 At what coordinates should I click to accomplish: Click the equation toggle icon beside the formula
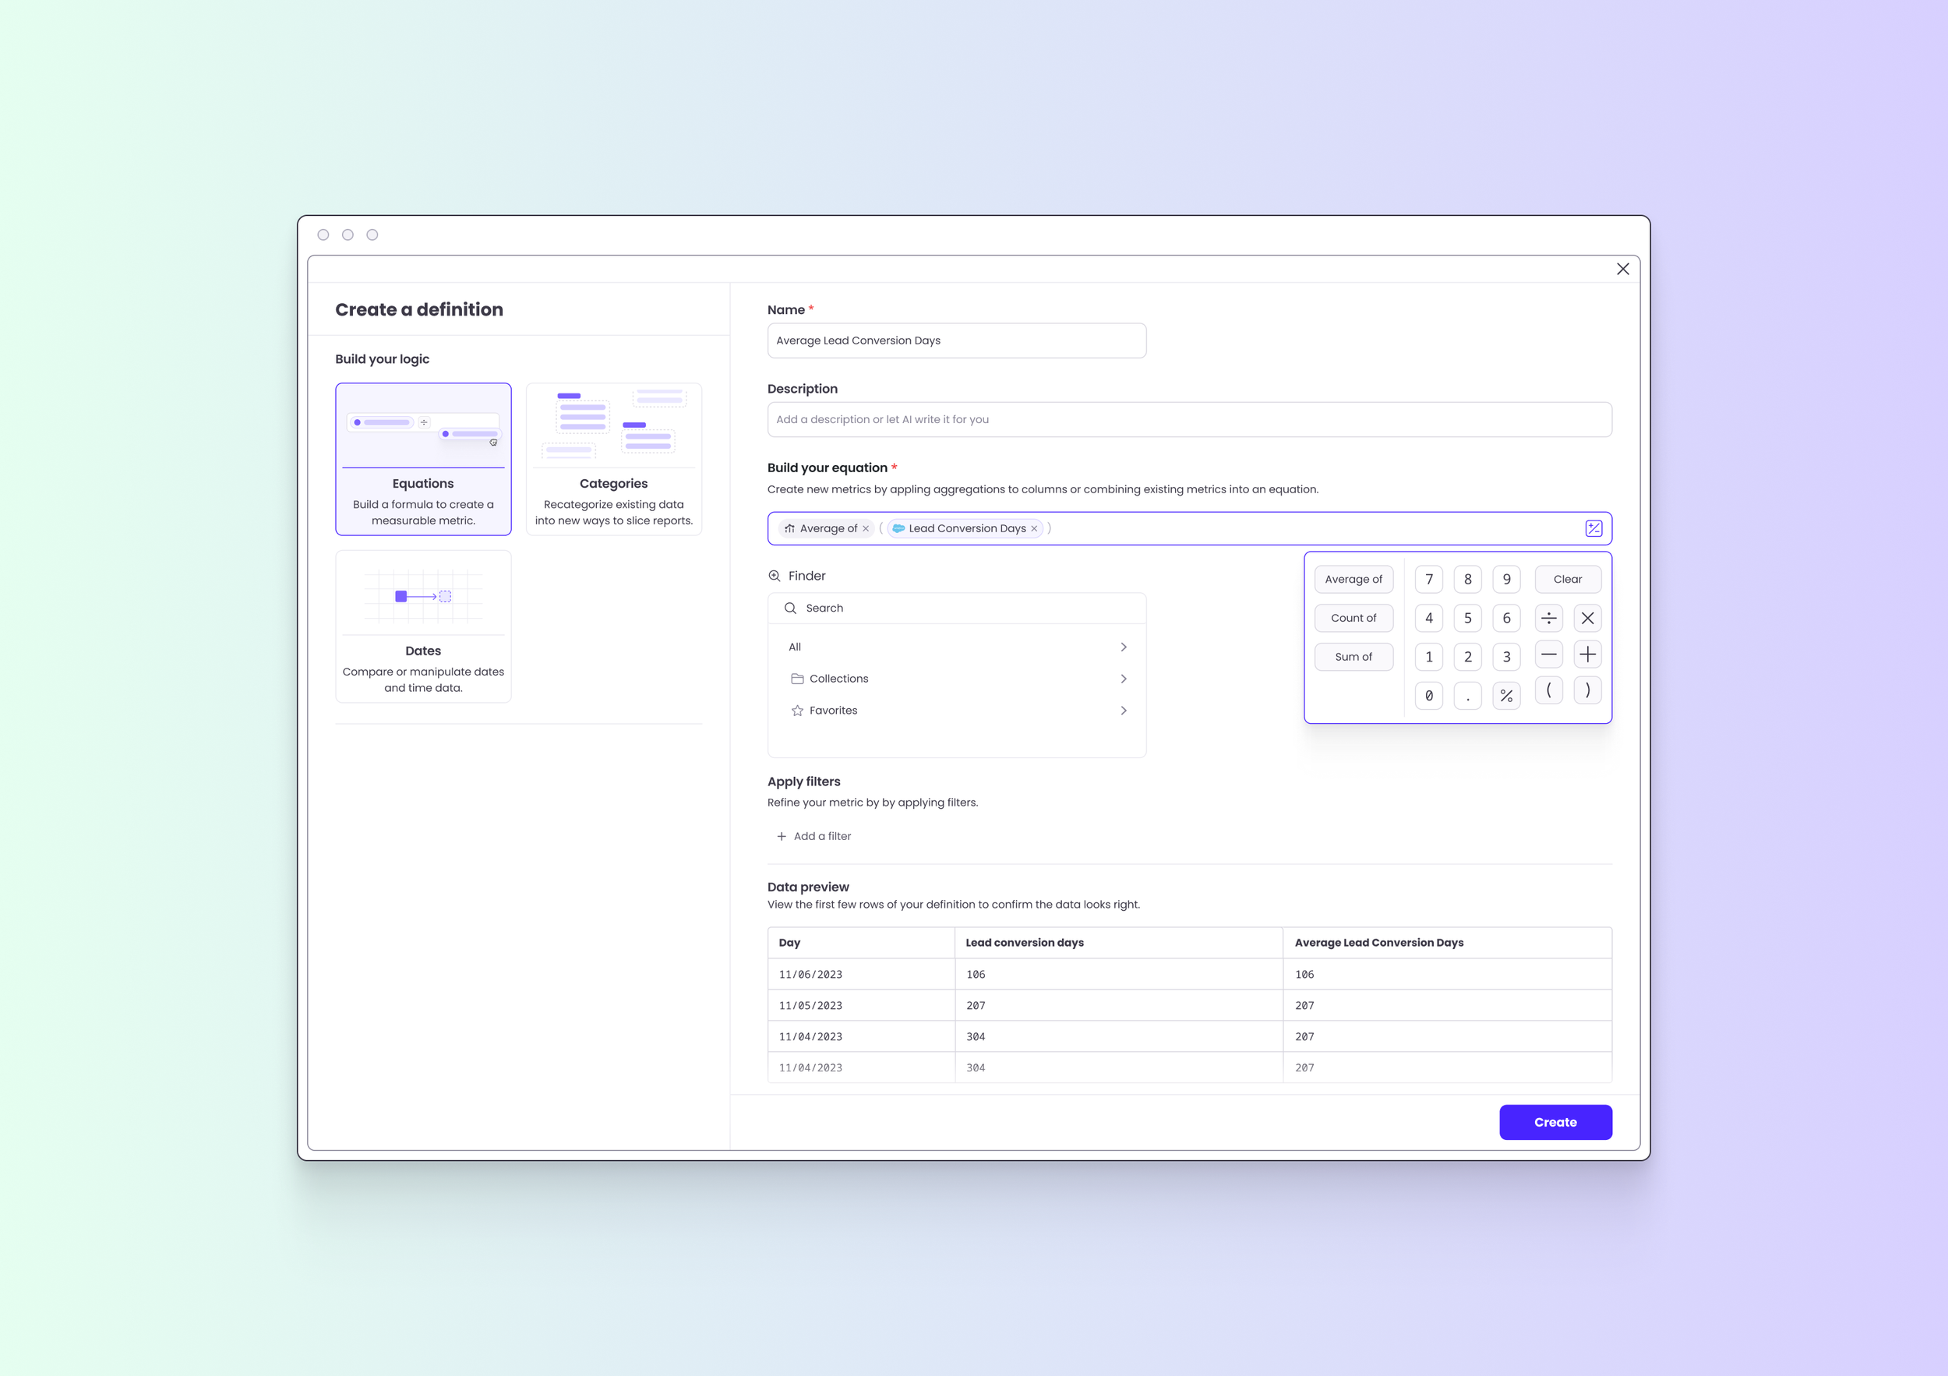click(1594, 527)
